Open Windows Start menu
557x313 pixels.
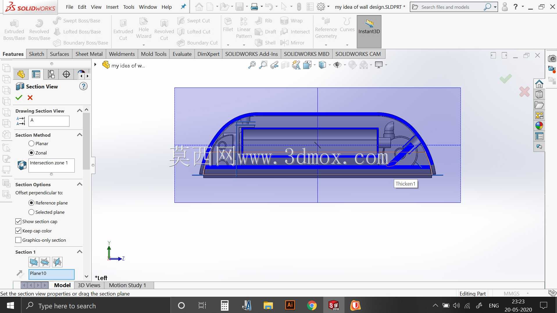[x=10, y=306]
